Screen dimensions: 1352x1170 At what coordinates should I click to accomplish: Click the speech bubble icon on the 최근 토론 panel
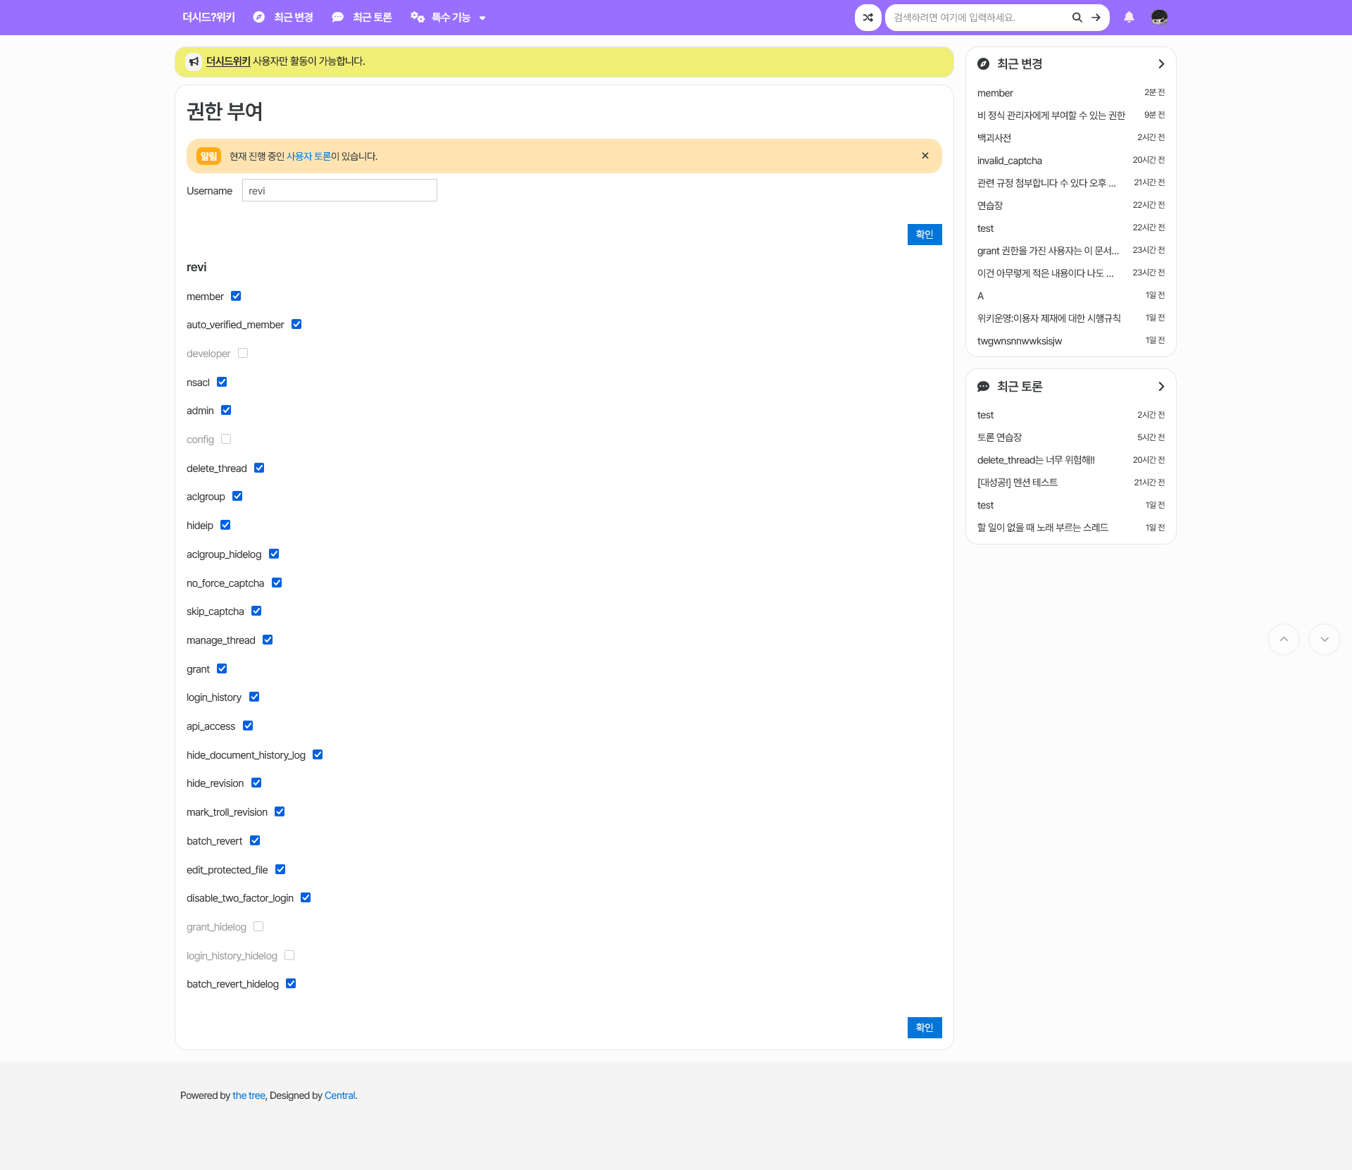[x=983, y=386]
